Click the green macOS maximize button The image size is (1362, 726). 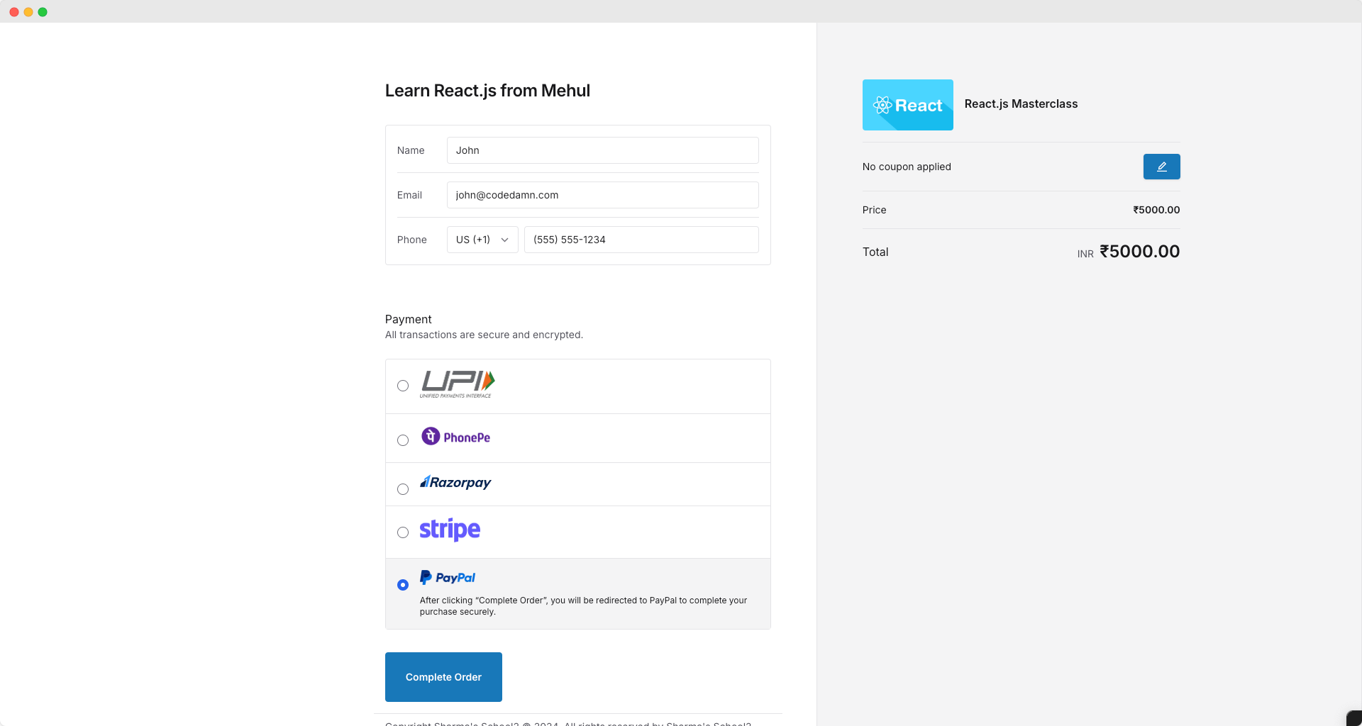(43, 12)
